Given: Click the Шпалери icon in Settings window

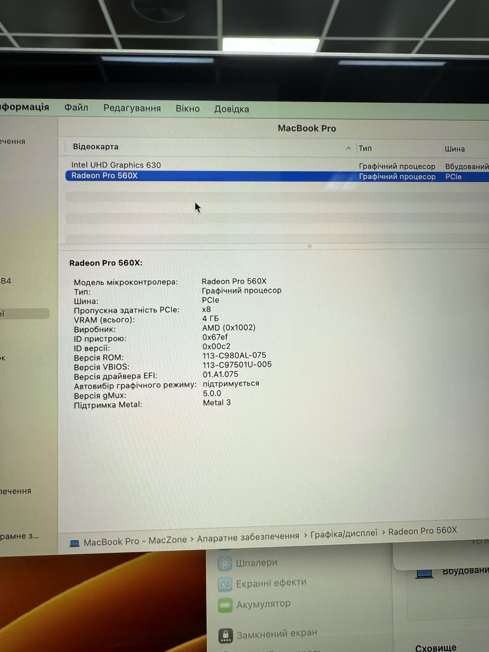Looking at the screenshot, I should [x=225, y=564].
